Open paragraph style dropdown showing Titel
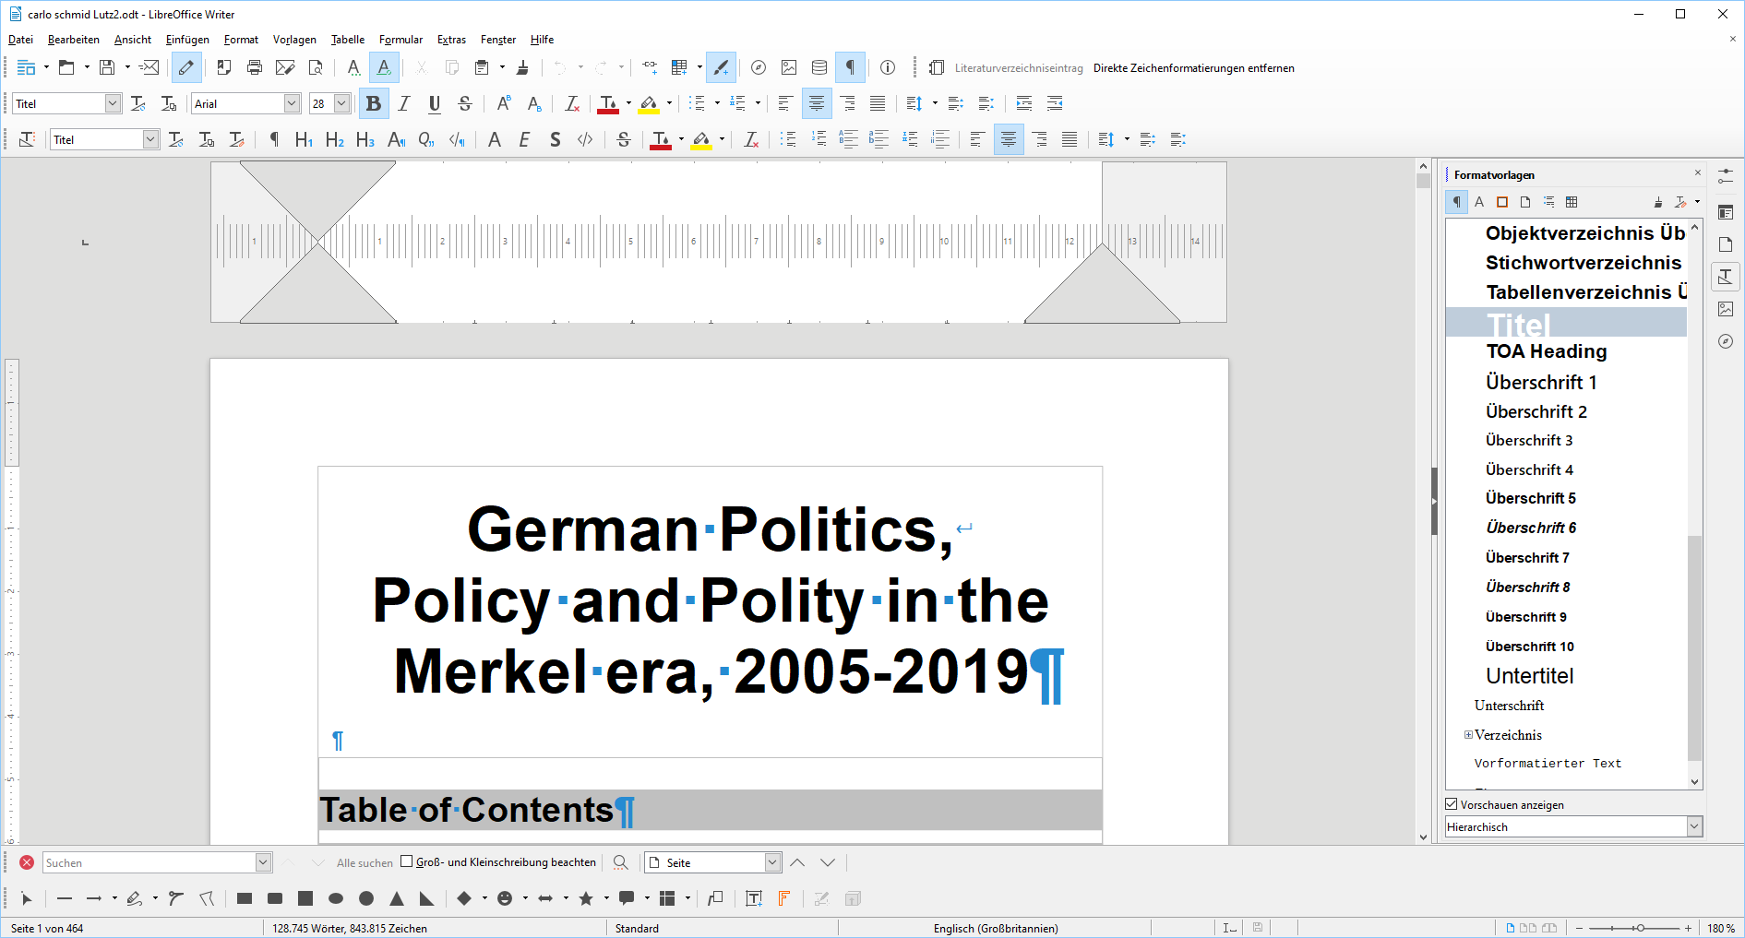The width and height of the screenshot is (1745, 938). tap(113, 103)
